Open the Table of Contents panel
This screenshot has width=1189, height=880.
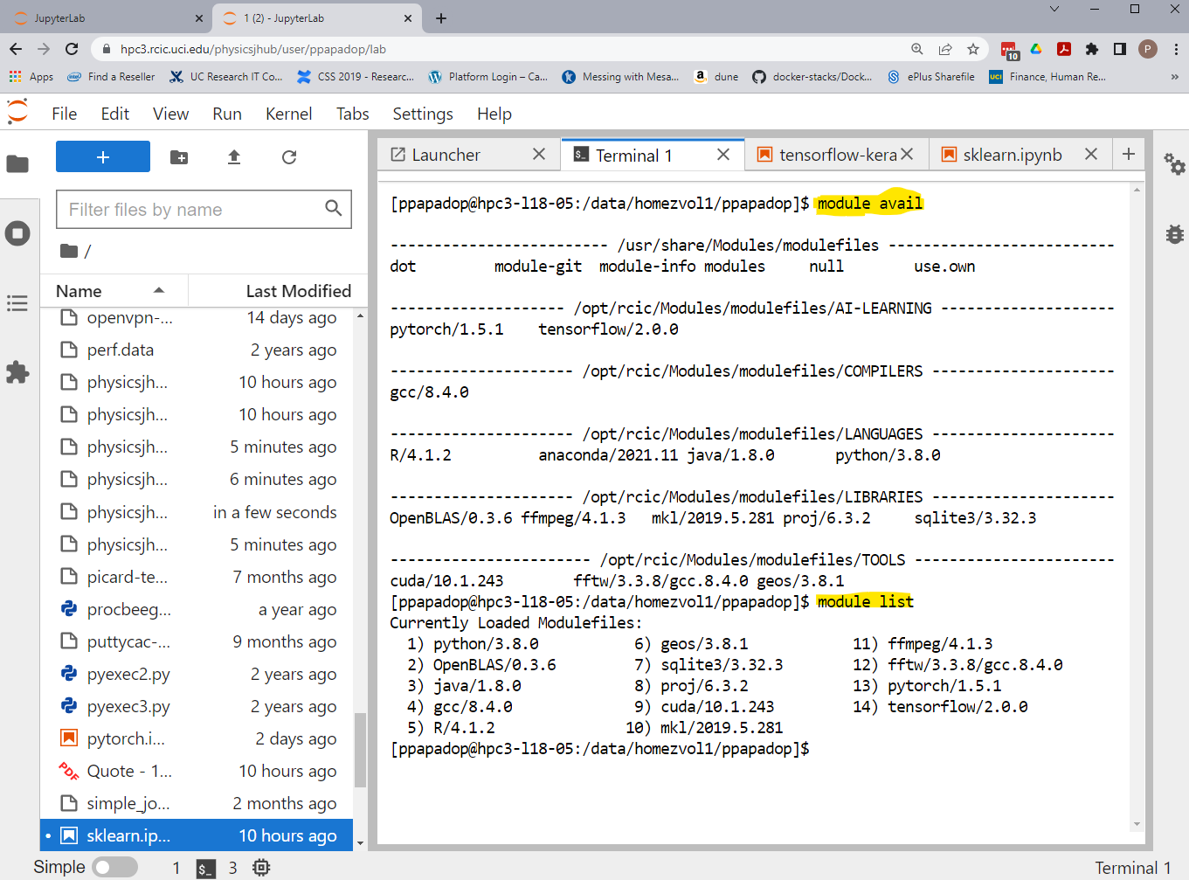[x=17, y=303]
